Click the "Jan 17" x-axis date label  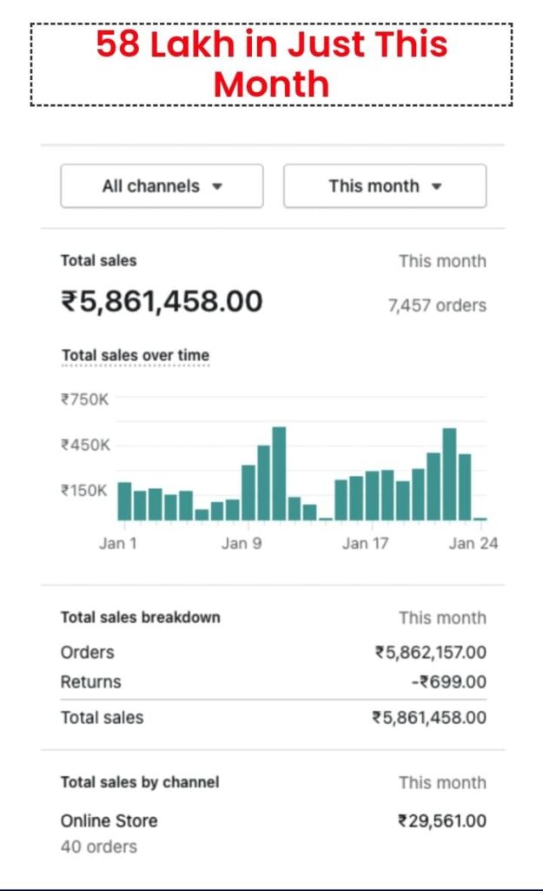tap(366, 544)
